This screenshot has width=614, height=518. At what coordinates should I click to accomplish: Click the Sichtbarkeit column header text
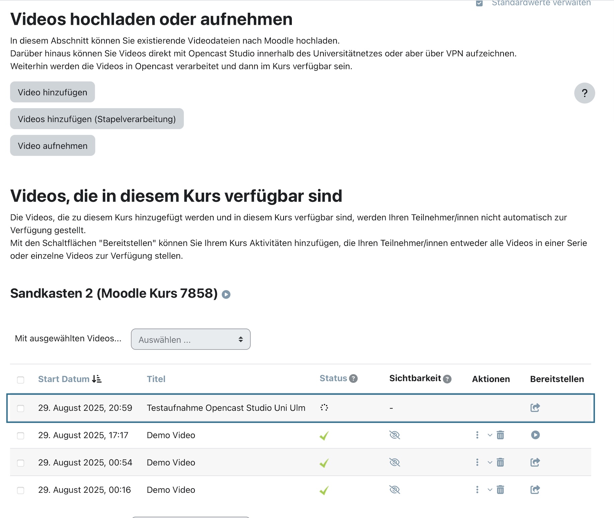point(415,378)
